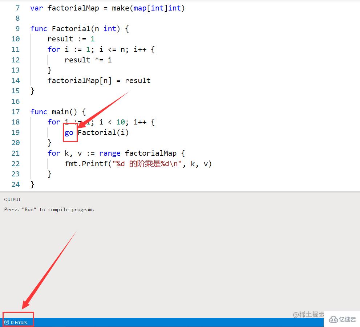Viewport: 360px width, 327px height.
Task: Select the "Press "Run" to compile program." message
Action: tap(49, 209)
